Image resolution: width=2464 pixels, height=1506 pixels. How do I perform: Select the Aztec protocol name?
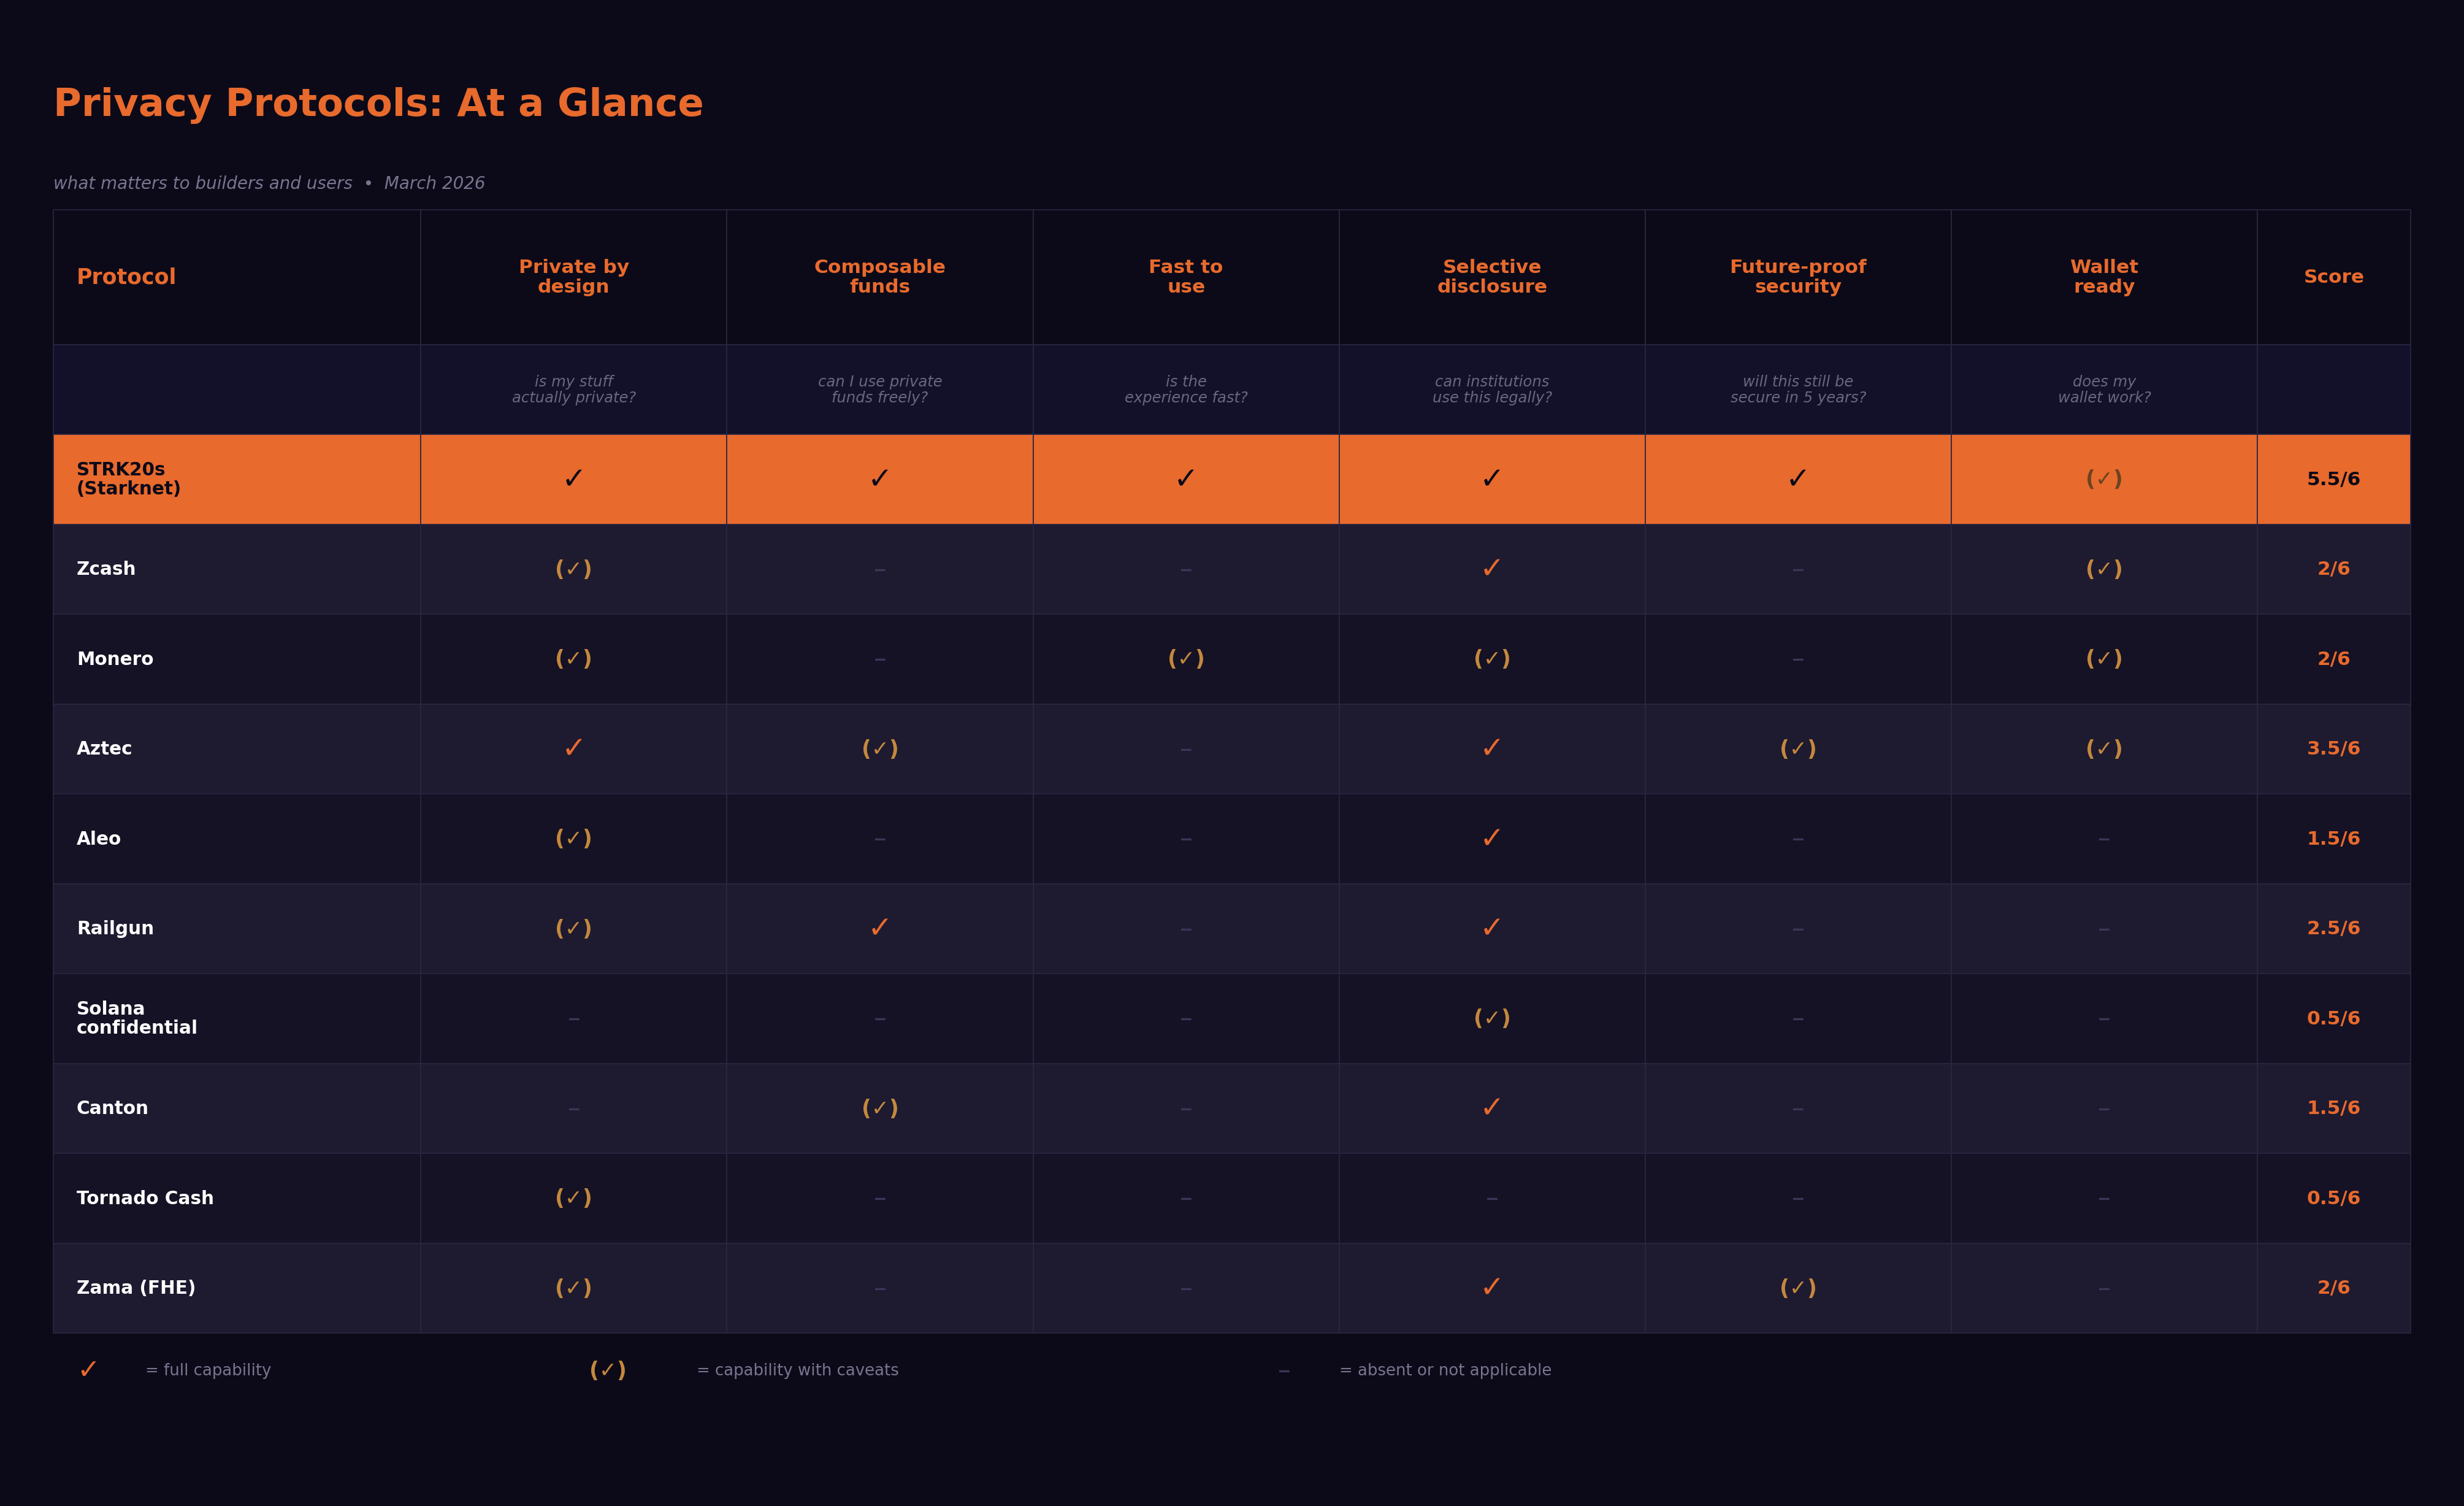104,748
